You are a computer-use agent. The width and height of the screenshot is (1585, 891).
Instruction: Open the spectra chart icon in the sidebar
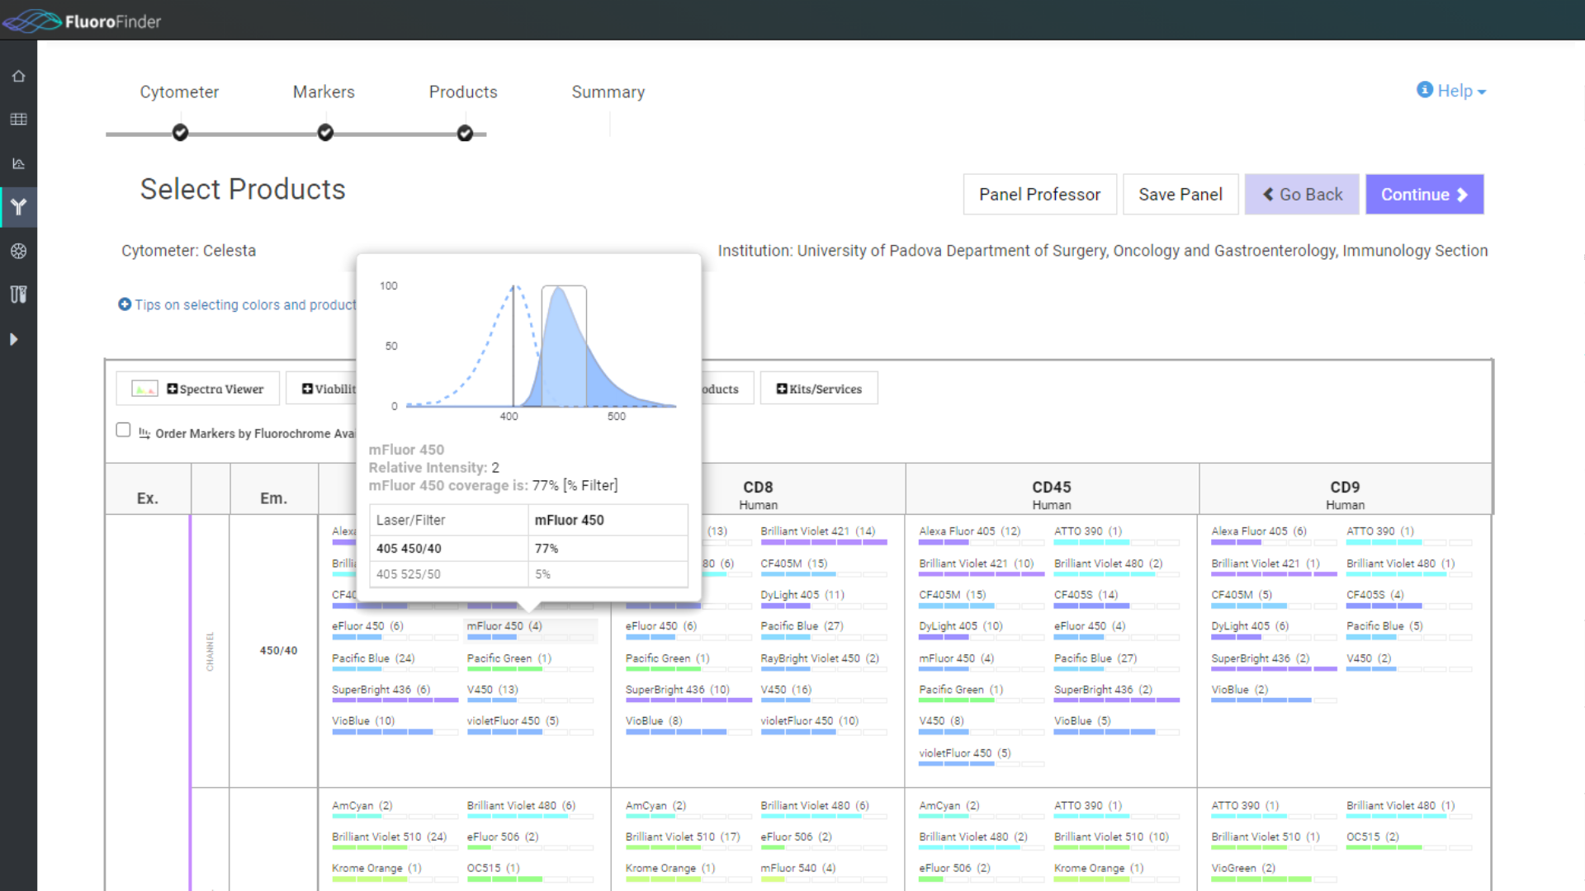(x=19, y=163)
